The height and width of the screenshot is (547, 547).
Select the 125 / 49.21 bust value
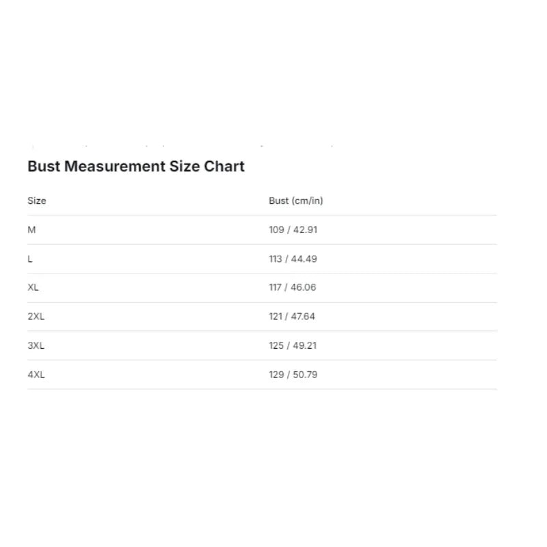click(x=293, y=346)
